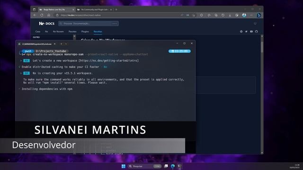Switch to Nx Community and Plugin tab

click(x=94, y=9)
